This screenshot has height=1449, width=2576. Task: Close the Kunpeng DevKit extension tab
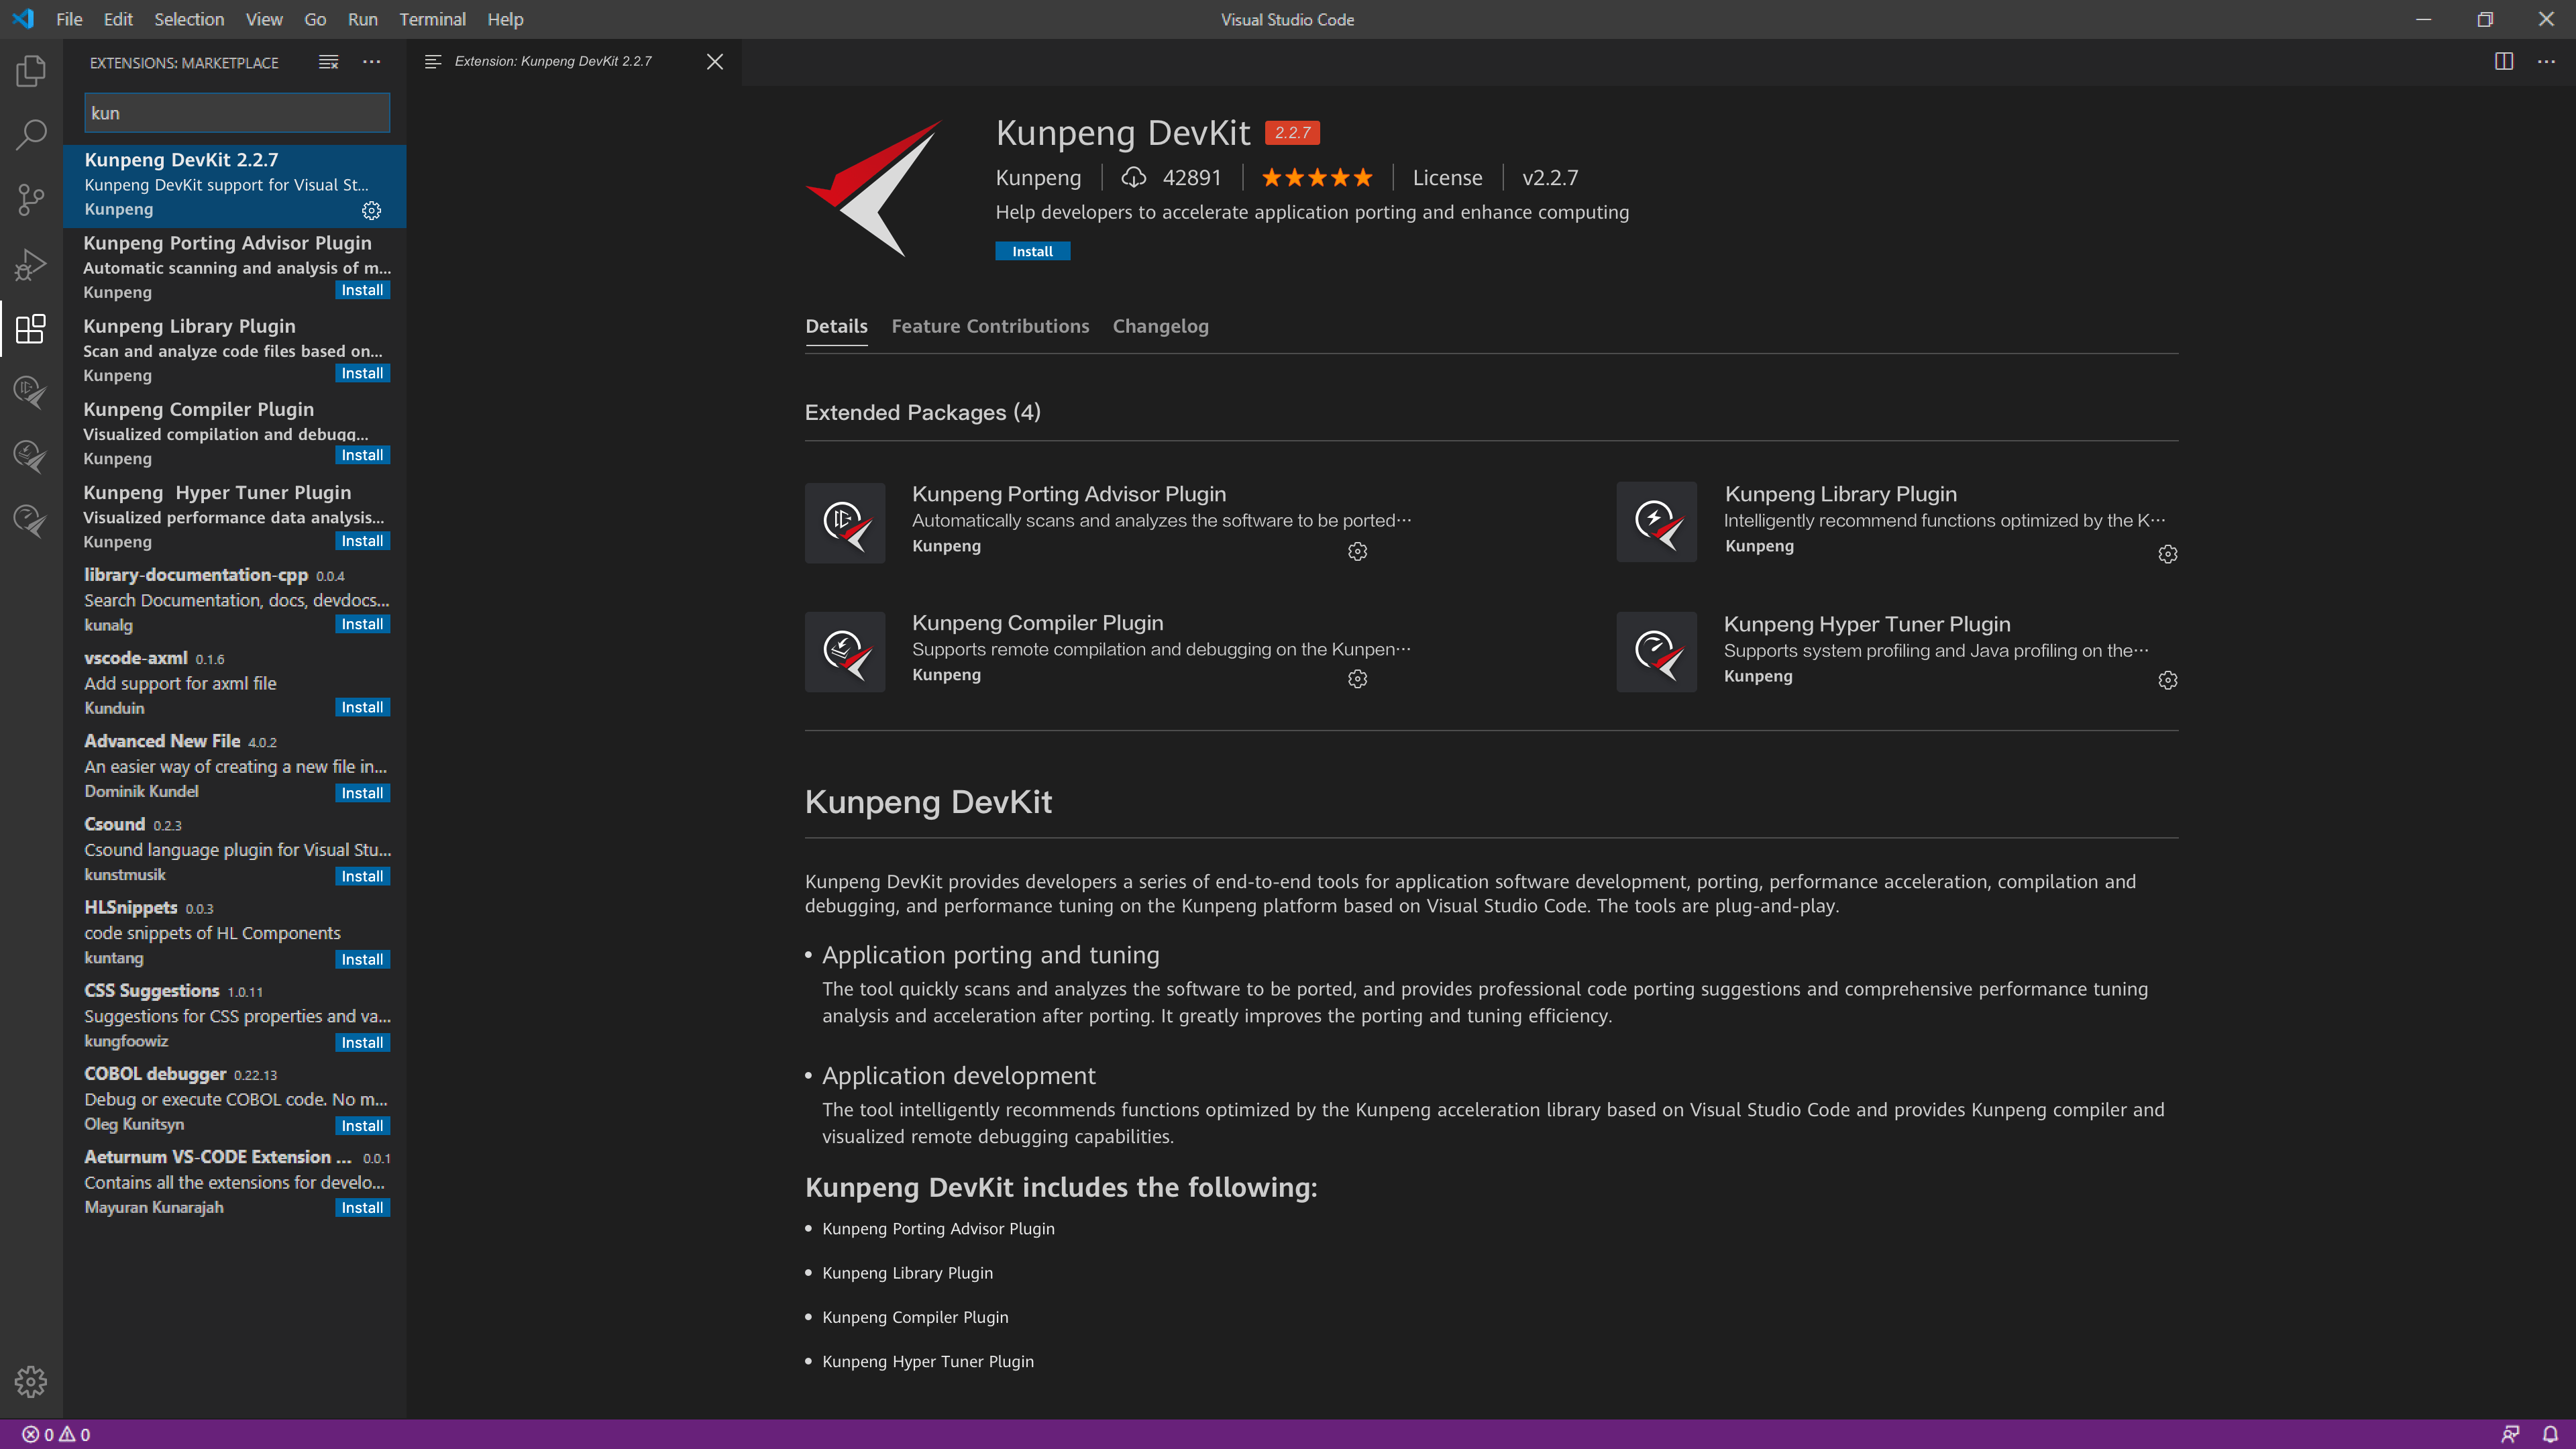(x=714, y=62)
